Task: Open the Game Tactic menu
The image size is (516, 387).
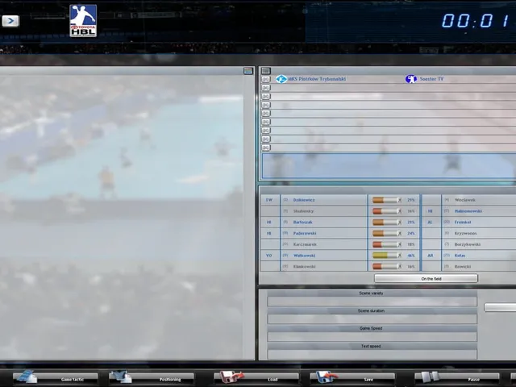Action: 56,377
